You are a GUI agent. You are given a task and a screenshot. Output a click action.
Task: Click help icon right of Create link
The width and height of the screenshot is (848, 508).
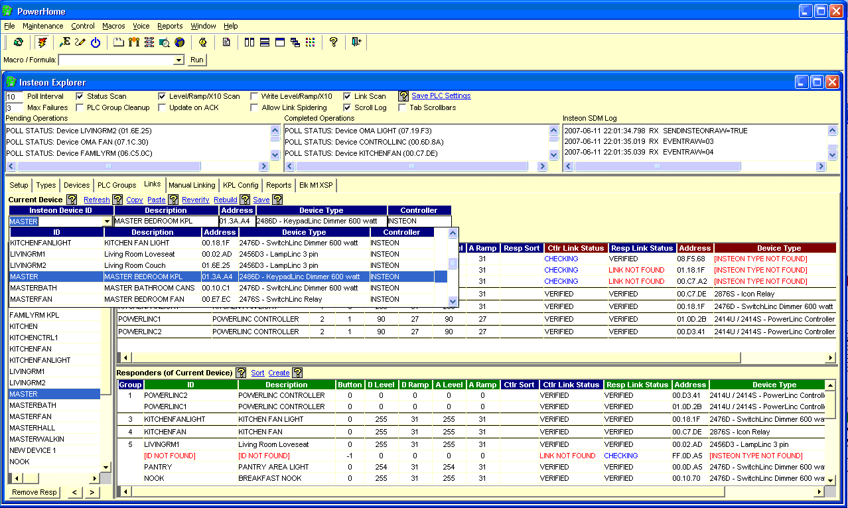297,373
